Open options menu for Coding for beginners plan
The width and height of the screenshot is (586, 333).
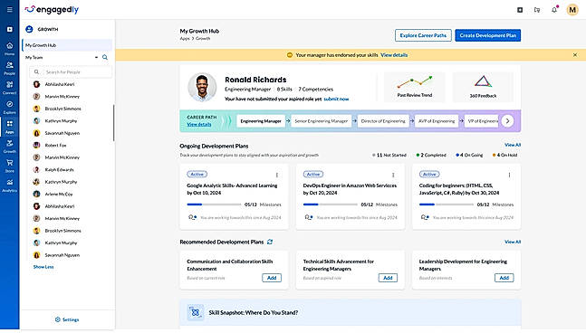point(509,175)
